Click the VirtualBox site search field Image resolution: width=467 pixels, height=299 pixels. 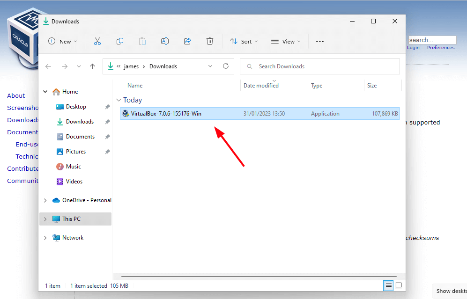(432, 40)
